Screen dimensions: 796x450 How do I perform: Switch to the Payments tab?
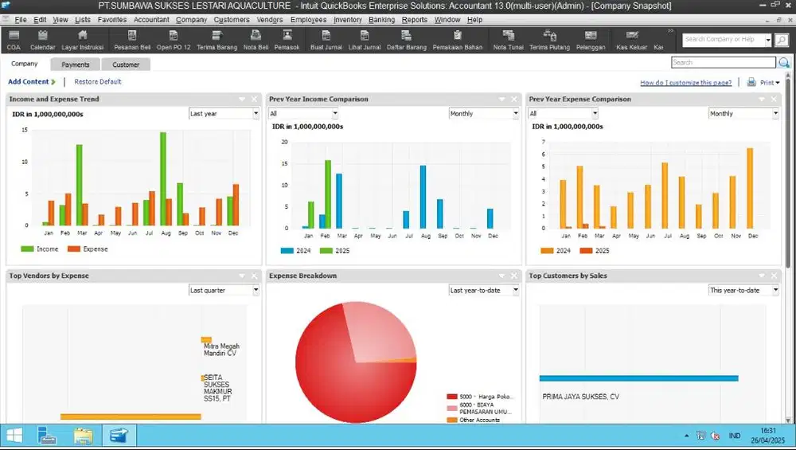tap(76, 65)
